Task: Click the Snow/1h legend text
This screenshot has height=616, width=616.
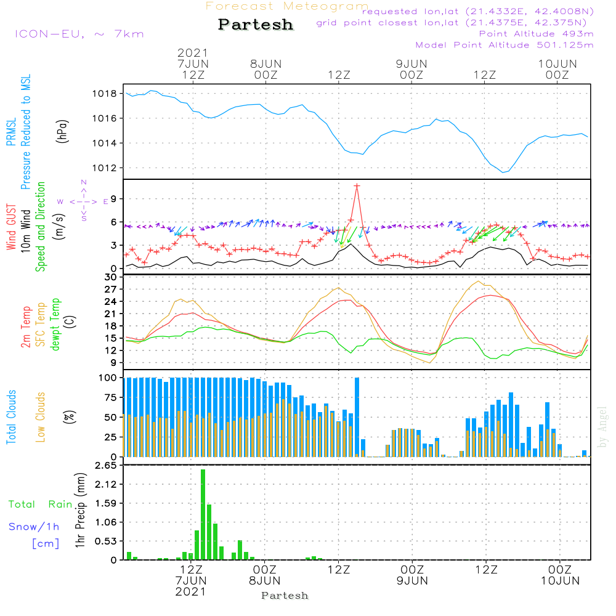Action: (34, 527)
